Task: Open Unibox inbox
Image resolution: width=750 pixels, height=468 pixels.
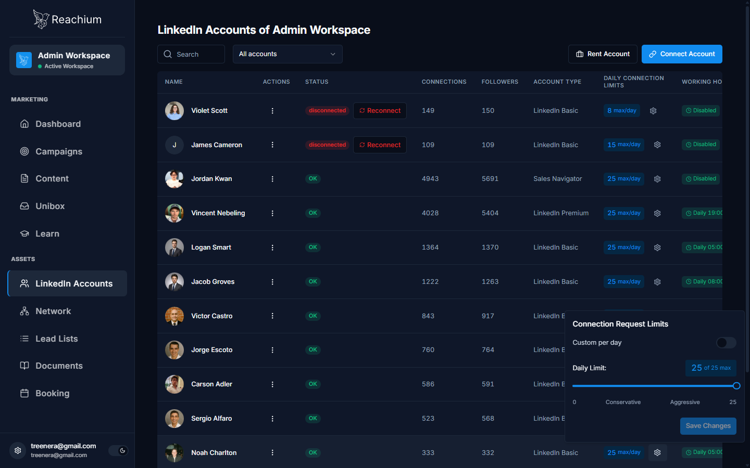Action: [x=67, y=206]
